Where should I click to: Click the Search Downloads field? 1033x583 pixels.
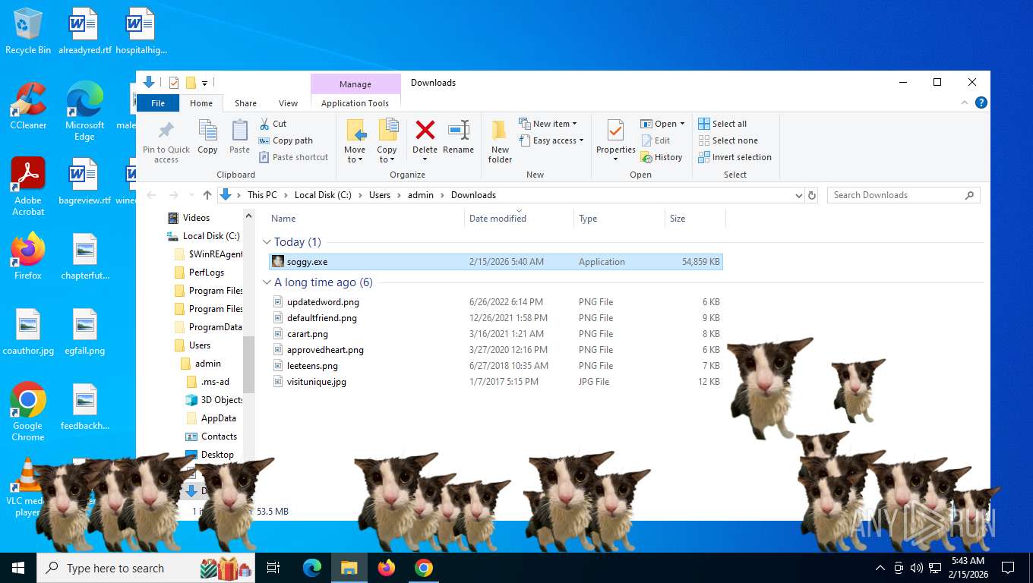click(x=903, y=195)
